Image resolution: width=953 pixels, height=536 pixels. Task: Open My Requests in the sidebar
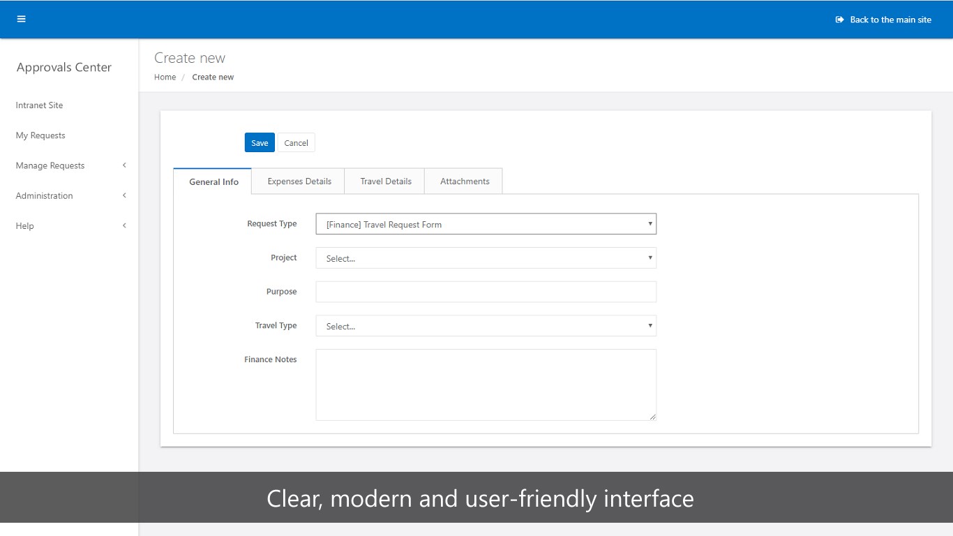(40, 135)
